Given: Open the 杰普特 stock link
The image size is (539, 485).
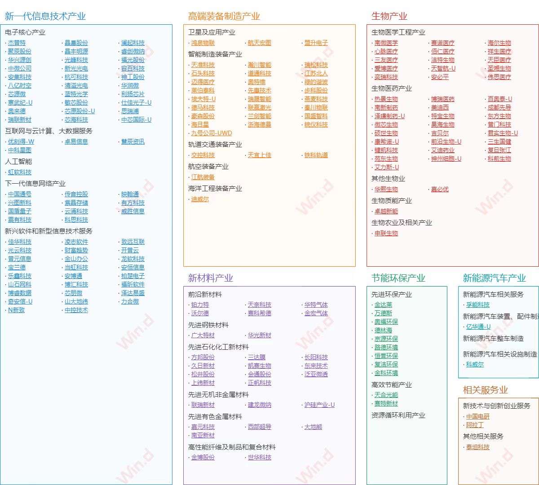Looking at the screenshot, I should (x=17, y=43).
